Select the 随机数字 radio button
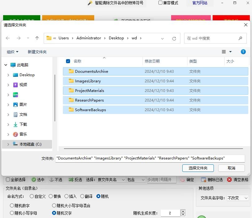Image resolution: width=252 pixels, height=218 pixels. (12, 205)
